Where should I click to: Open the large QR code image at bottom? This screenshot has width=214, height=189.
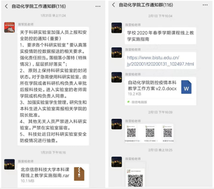click(135, 174)
